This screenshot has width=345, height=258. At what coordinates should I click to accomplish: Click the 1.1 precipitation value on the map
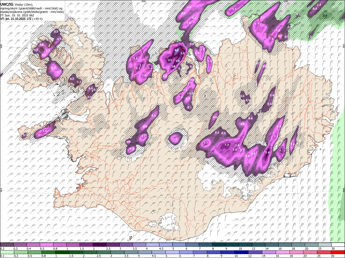257,24
